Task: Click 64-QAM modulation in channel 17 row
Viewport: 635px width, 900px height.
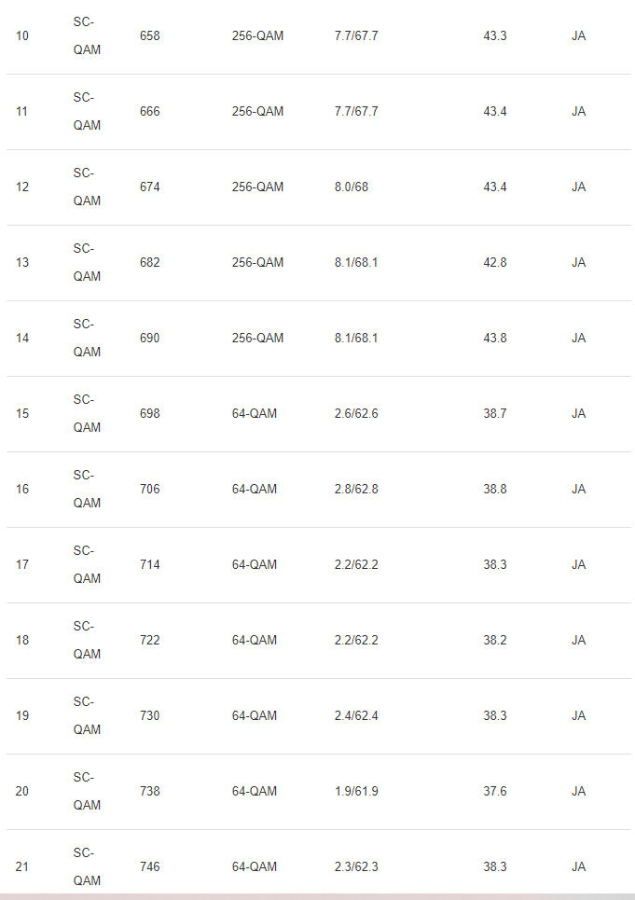Action: click(x=255, y=565)
